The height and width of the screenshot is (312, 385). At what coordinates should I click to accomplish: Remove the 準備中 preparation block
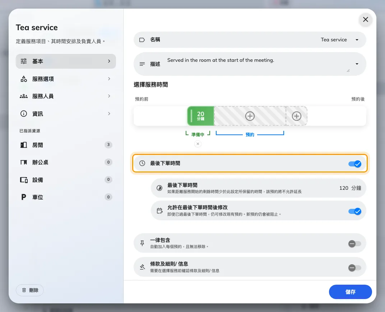point(198,144)
